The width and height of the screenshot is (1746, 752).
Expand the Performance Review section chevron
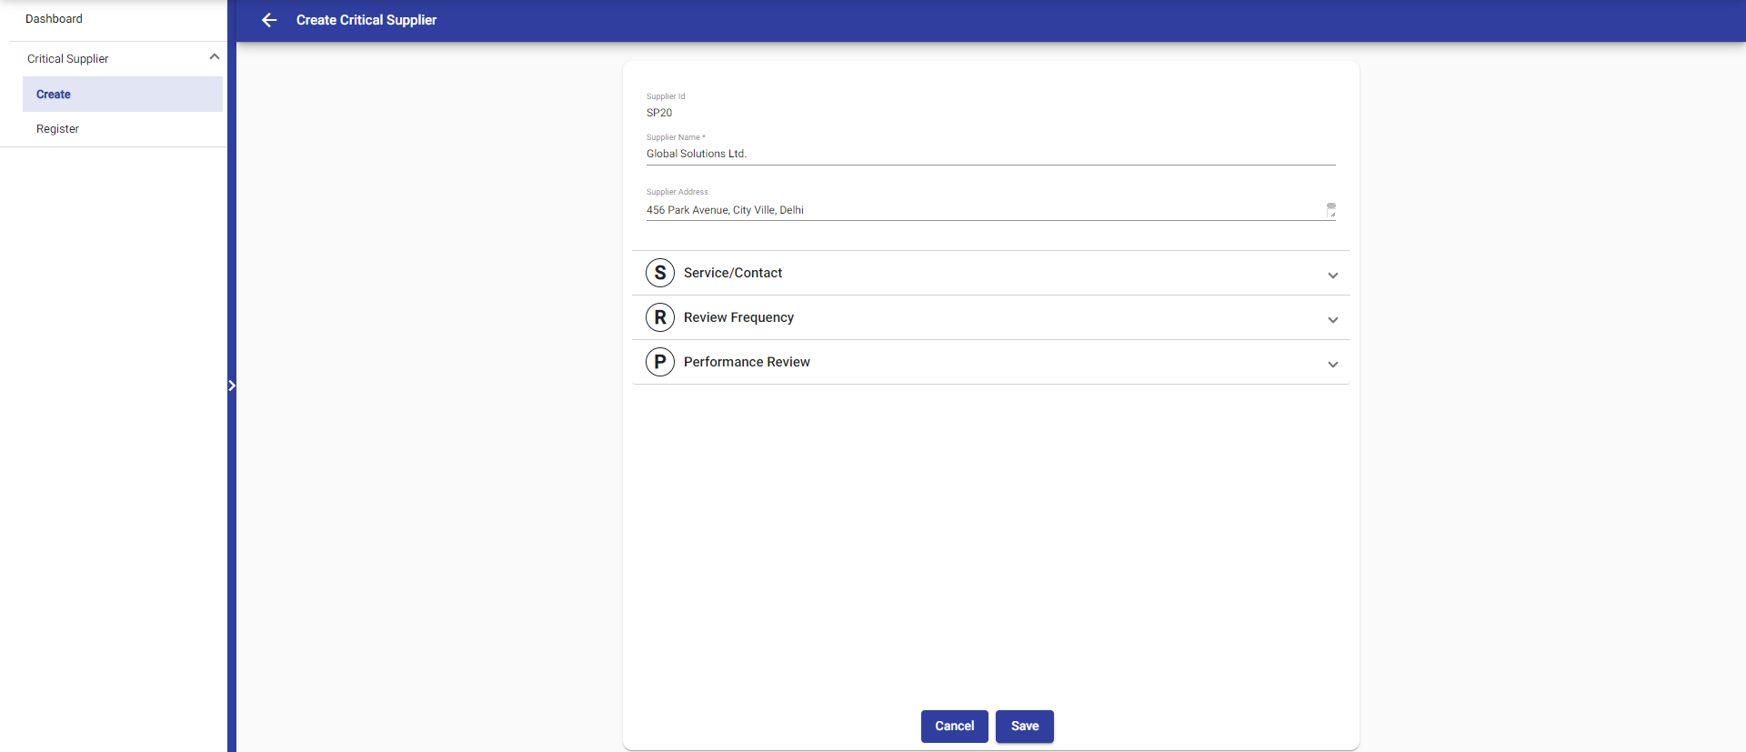[x=1332, y=364]
